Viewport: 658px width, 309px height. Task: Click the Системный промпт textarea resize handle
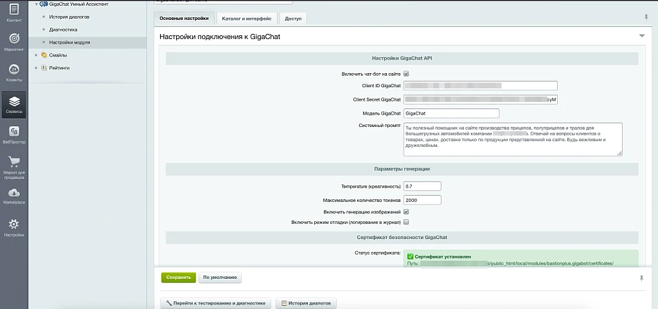click(x=619, y=153)
